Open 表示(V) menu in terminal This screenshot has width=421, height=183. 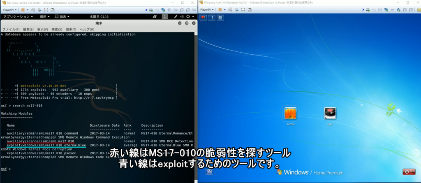click(42, 29)
